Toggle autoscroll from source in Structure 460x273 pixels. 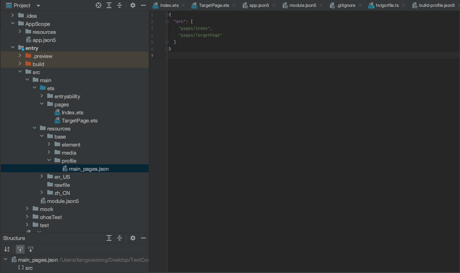31,249
